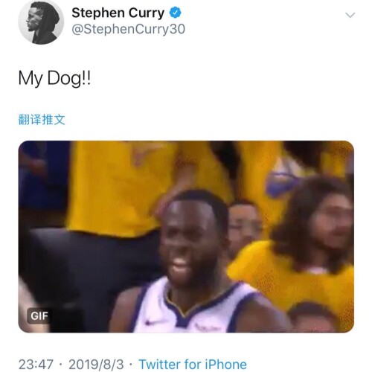Open the Twitter for iPhone source link

click(193, 365)
